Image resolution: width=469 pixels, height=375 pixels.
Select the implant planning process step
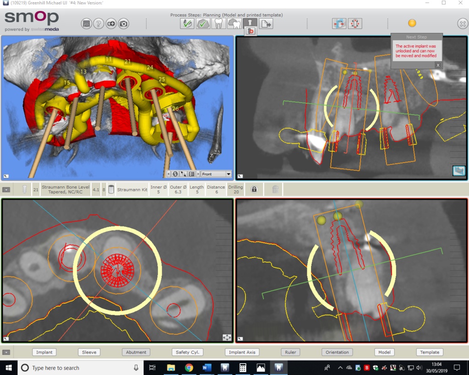click(250, 23)
